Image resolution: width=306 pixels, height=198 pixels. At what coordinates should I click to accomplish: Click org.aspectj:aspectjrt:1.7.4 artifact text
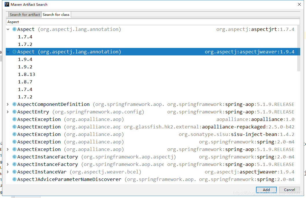255,29
